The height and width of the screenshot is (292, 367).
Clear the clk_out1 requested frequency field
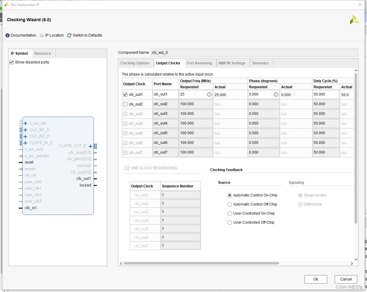tap(209, 95)
